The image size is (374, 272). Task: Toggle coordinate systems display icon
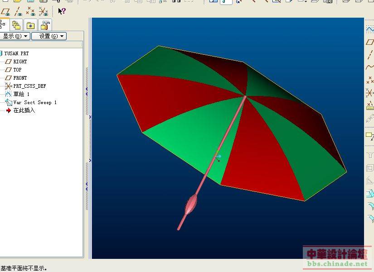[x=43, y=11]
